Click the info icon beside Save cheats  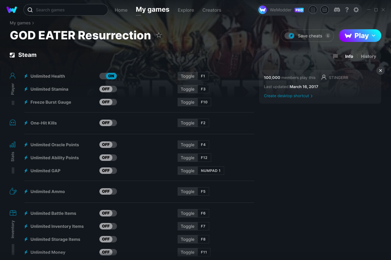pos(328,36)
